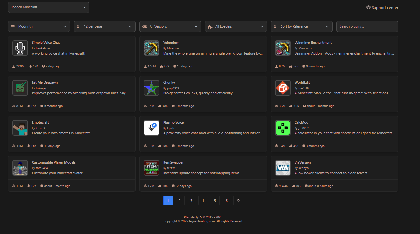Click author name henkelmax
This screenshot has width=420, height=234.
(x=43, y=48)
